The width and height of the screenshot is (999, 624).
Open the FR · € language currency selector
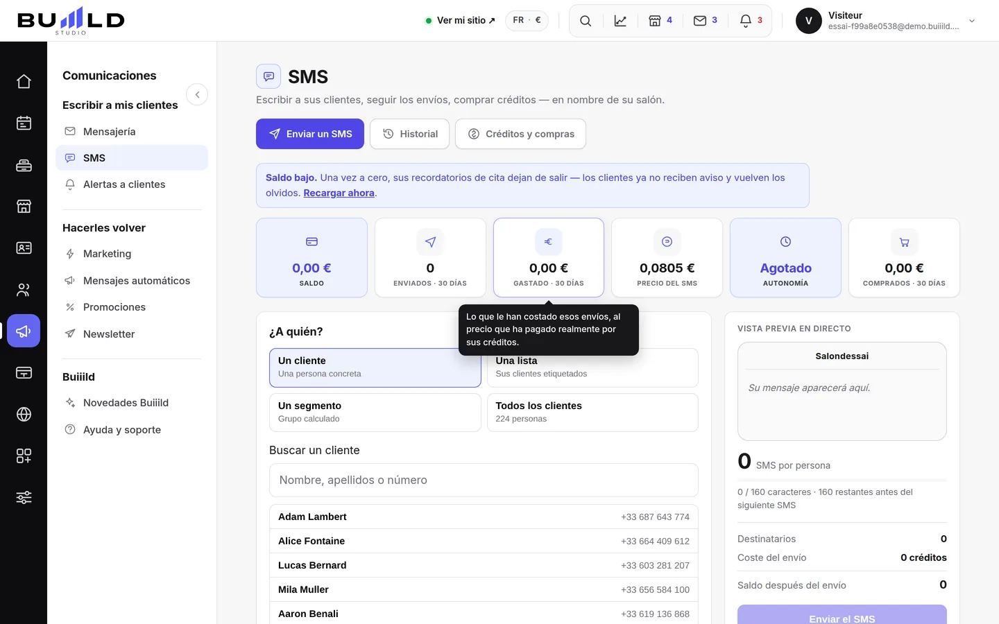tap(527, 21)
